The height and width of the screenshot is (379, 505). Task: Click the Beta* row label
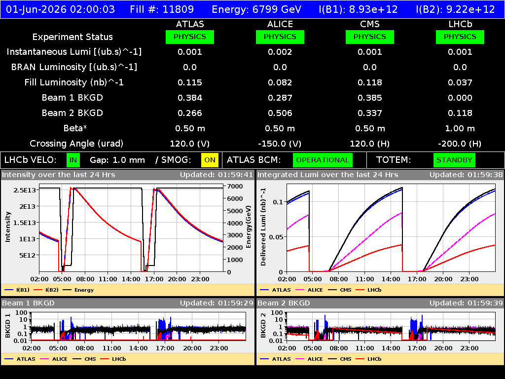tap(75, 128)
